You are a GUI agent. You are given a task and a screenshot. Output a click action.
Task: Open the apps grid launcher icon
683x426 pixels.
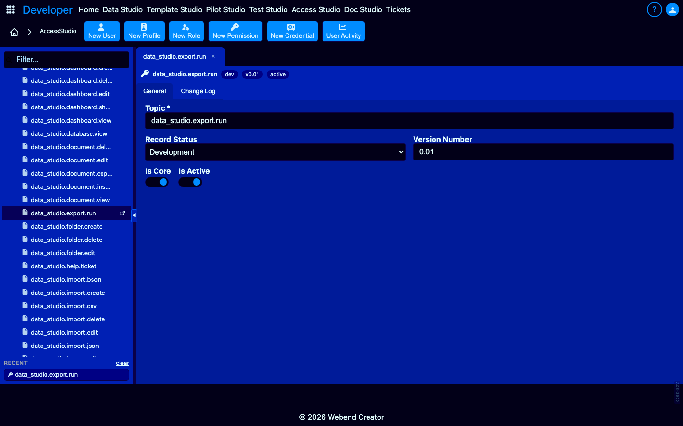pyautogui.click(x=10, y=9)
